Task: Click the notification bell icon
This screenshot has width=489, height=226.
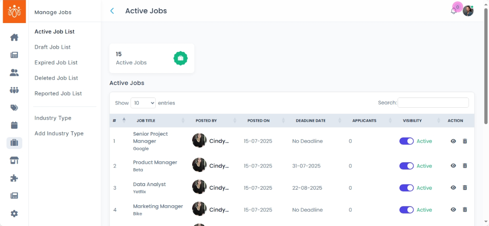Action: pyautogui.click(x=453, y=11)
